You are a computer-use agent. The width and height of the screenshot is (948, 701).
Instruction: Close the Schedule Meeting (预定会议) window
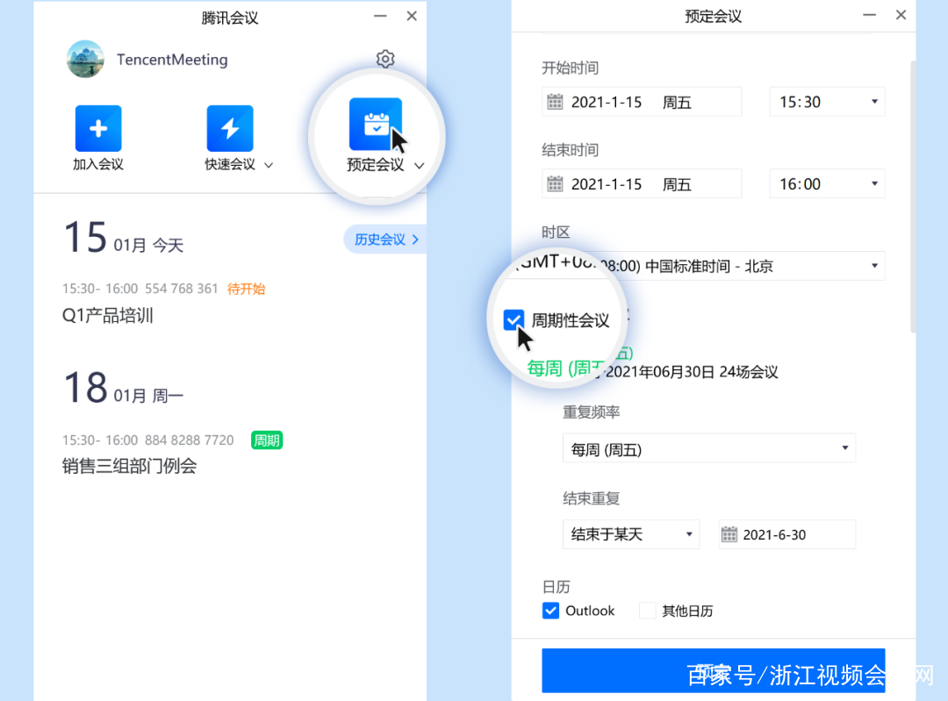(x=901, y=15)
